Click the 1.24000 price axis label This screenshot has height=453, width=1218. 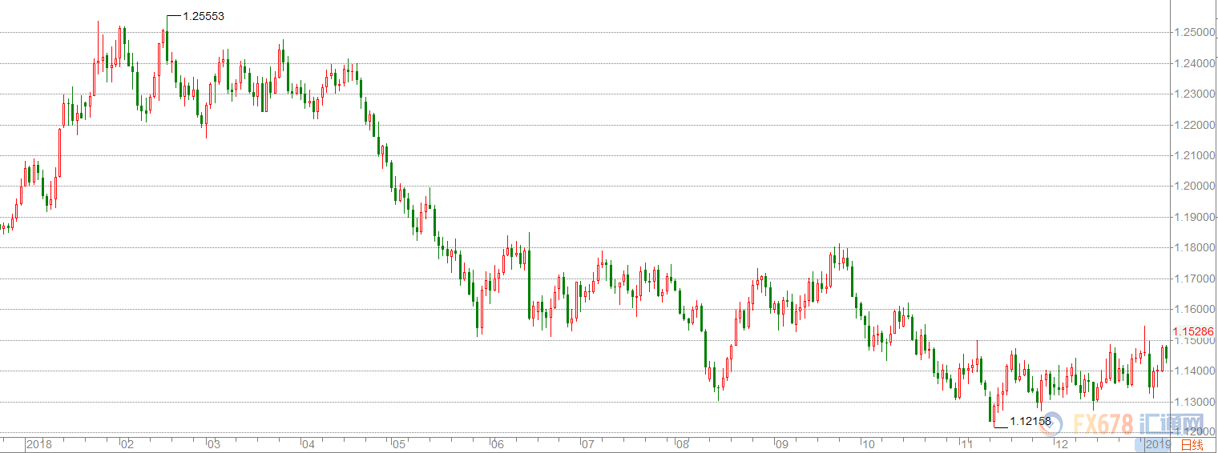tap(1193, 63)
